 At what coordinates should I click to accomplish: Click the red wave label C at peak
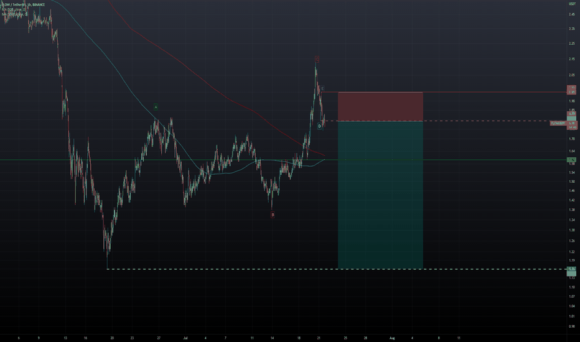pos(317,59)
